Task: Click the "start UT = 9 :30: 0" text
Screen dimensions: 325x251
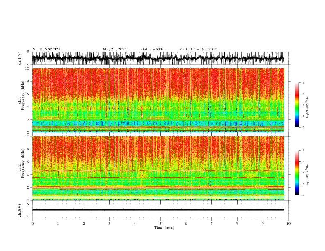Action: [x=198, y=49]
